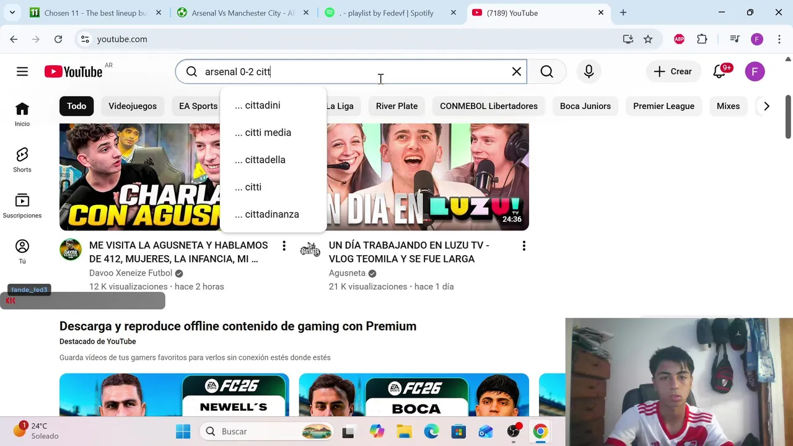Go to Inicio in the sidebar
Screen dimensions: 793x446
point(22,115)
